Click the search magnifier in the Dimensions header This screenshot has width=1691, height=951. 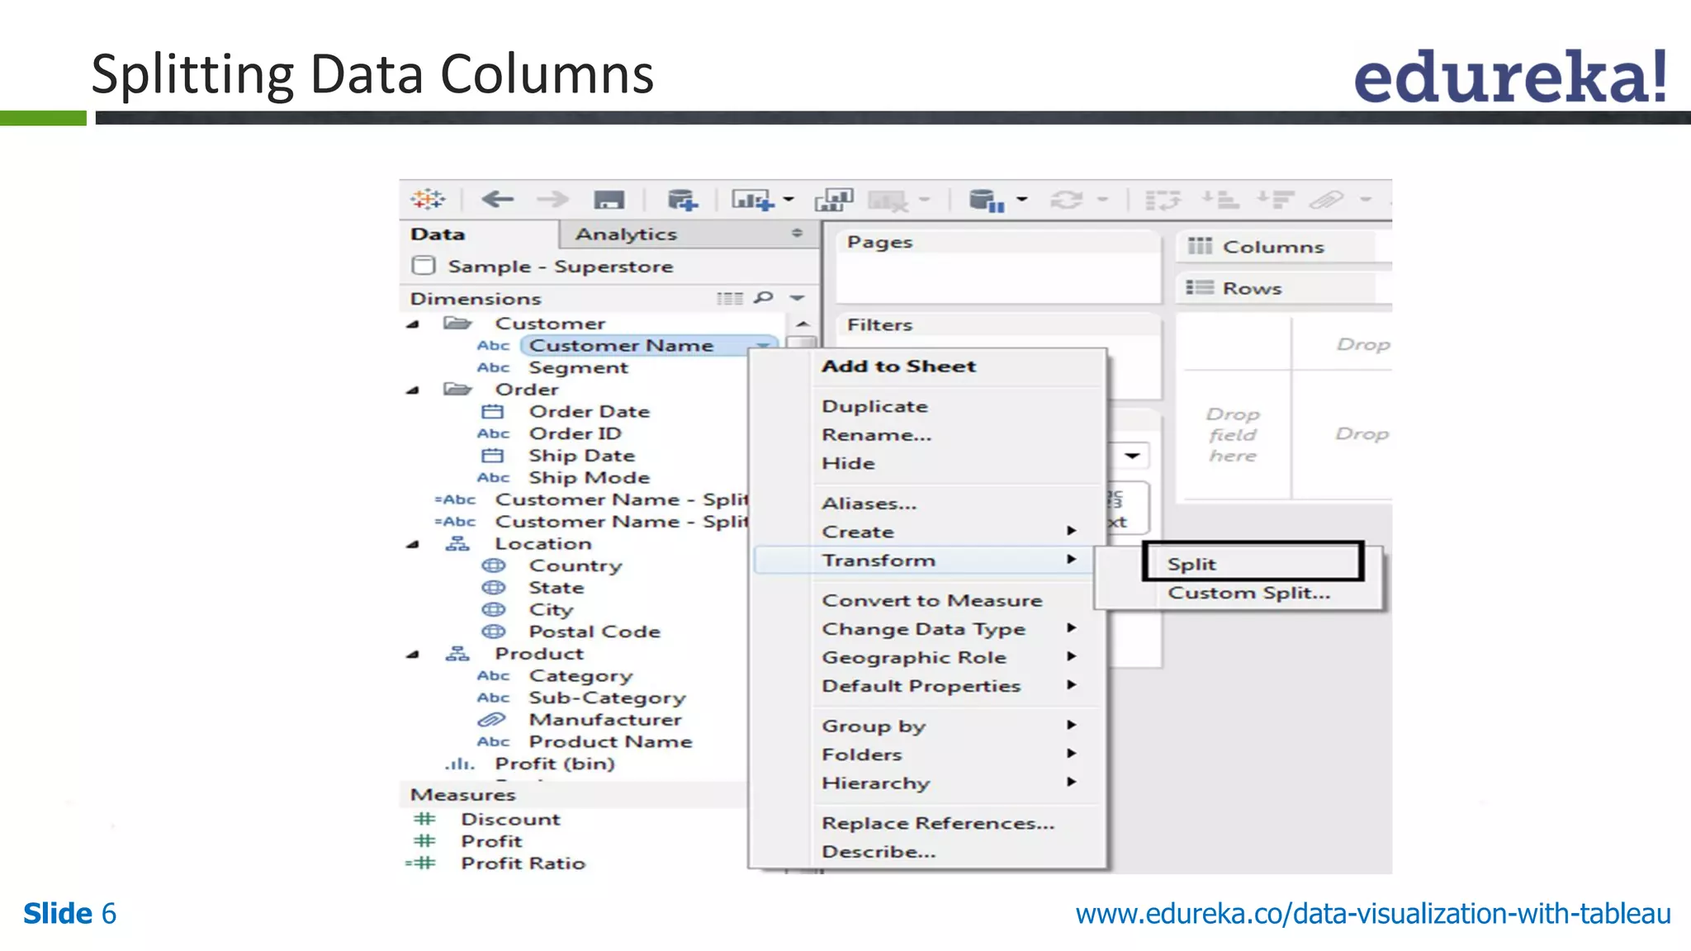pyautogui.click(x=765, y=297)
